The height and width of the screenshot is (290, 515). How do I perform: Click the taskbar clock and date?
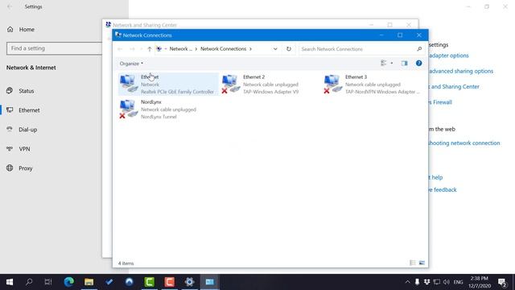point(480,282)
